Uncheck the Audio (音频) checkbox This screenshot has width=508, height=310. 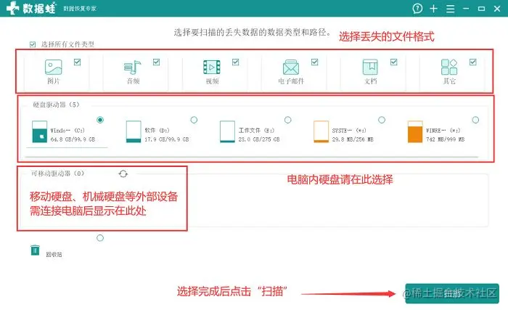(x=157, y=62)
